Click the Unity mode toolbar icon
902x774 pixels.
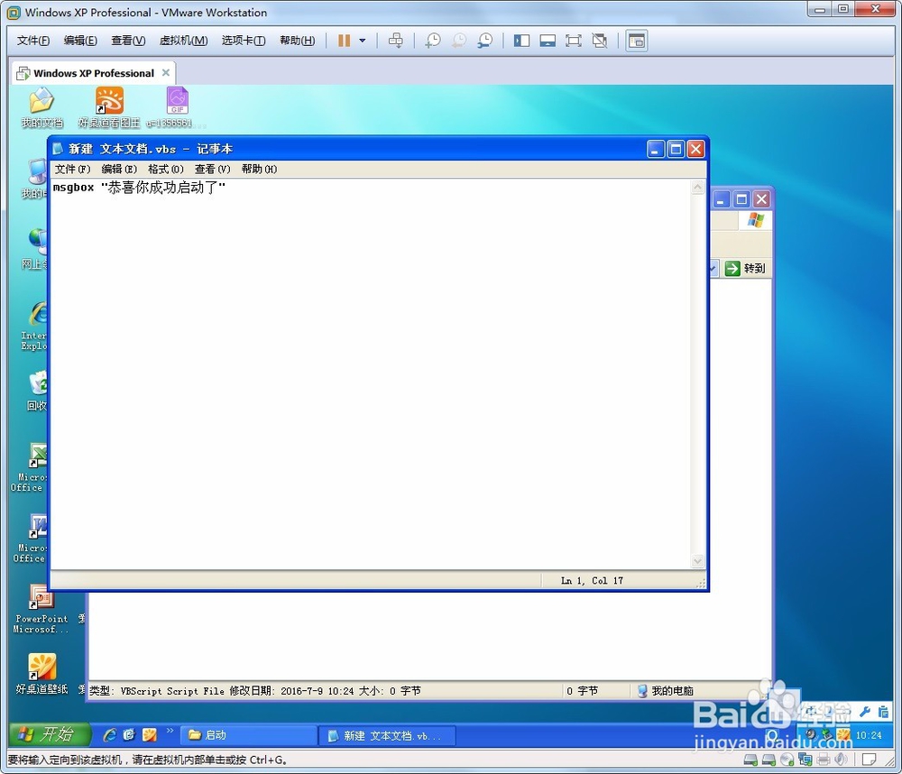pyautogui.click(x=600, y=41)
